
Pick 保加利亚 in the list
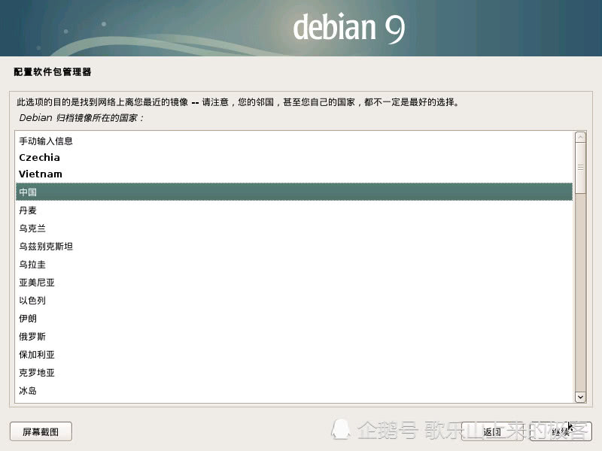pyautogui.click(x=294, y=354)
